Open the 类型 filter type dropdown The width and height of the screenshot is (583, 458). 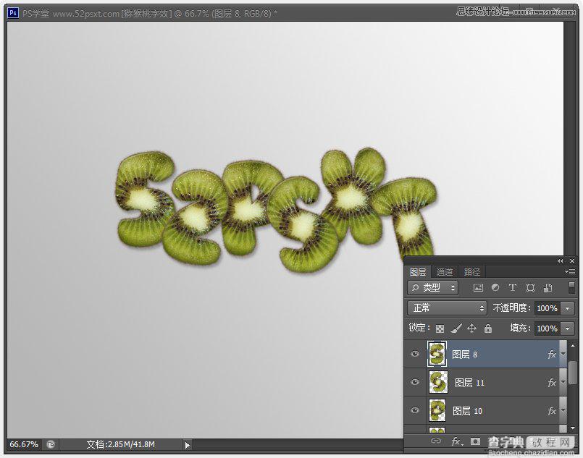tap(433, 287)
